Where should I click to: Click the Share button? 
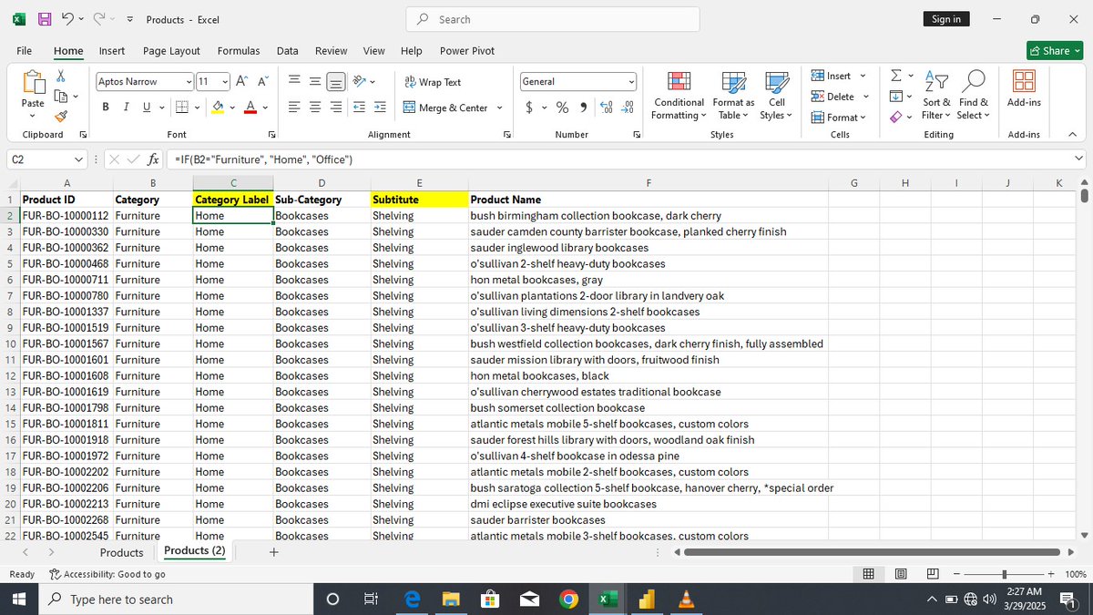[x=1054, y=51]
